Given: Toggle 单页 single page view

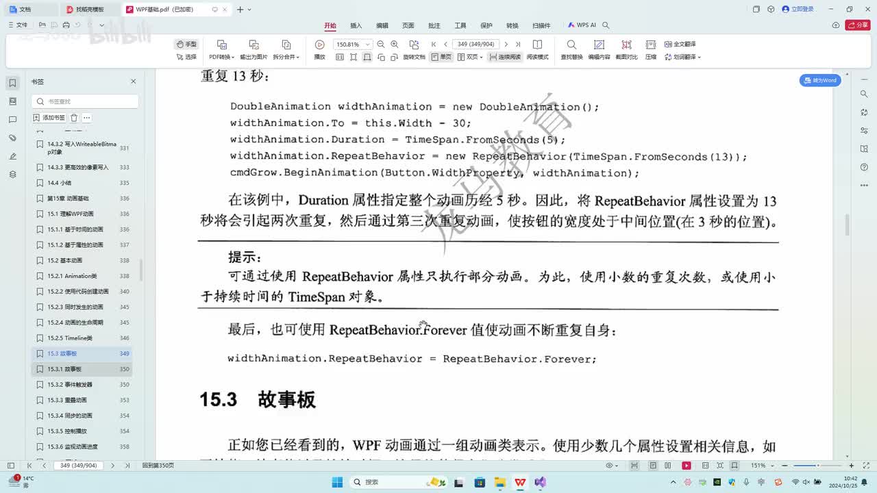Looking at the screenshot, I should click(442, 57).
